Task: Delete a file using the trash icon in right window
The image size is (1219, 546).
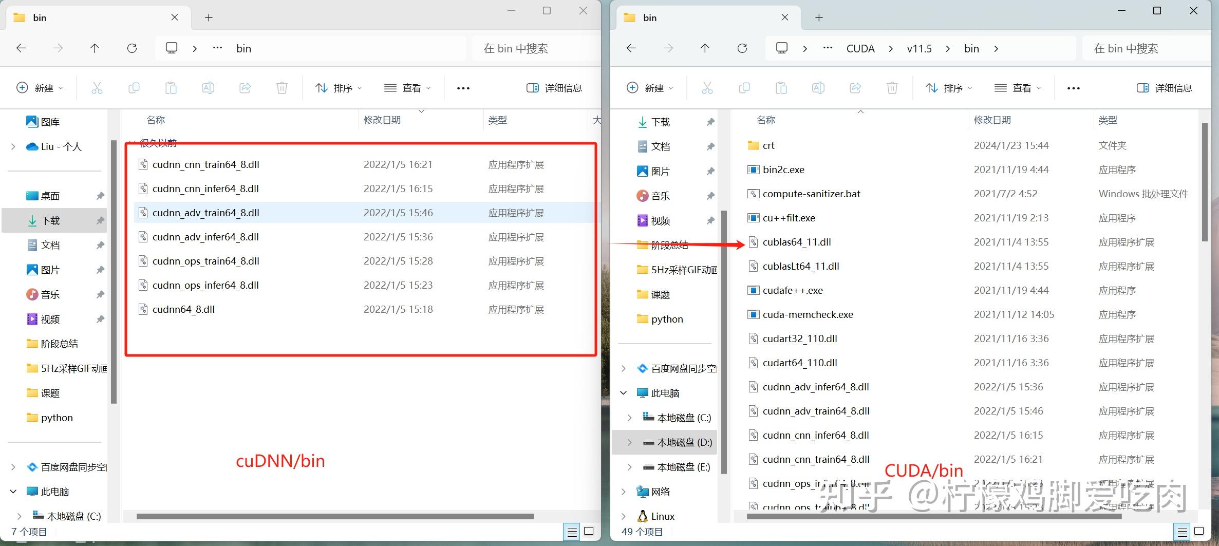Action: (892, 87)
